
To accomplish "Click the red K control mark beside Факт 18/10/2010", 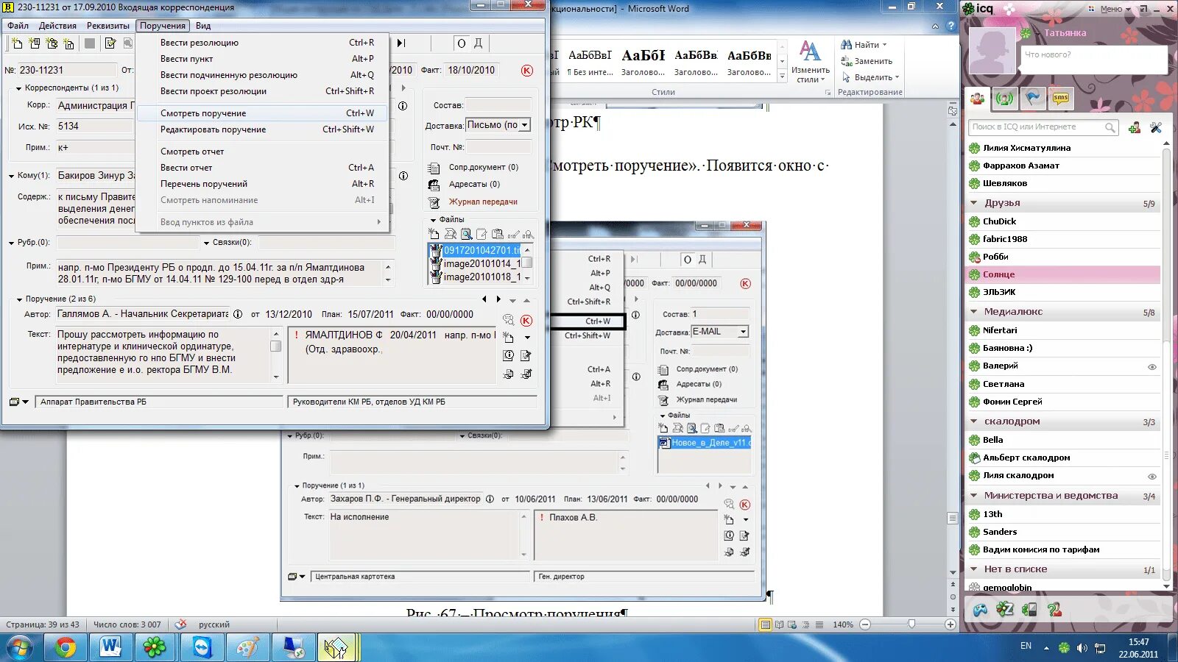I will click(527, 71).
